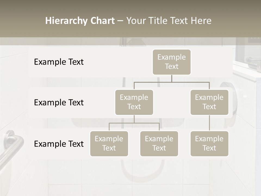Click the olive header band left of title
Screen dimensions: 261x196
point(22,21)
